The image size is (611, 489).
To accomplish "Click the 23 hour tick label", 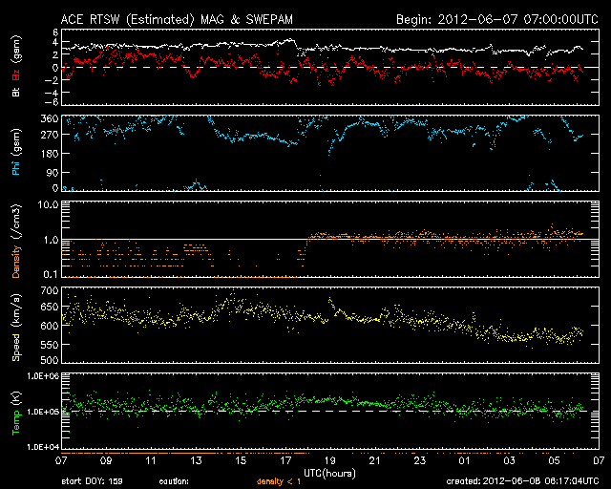I will [420, 460].
